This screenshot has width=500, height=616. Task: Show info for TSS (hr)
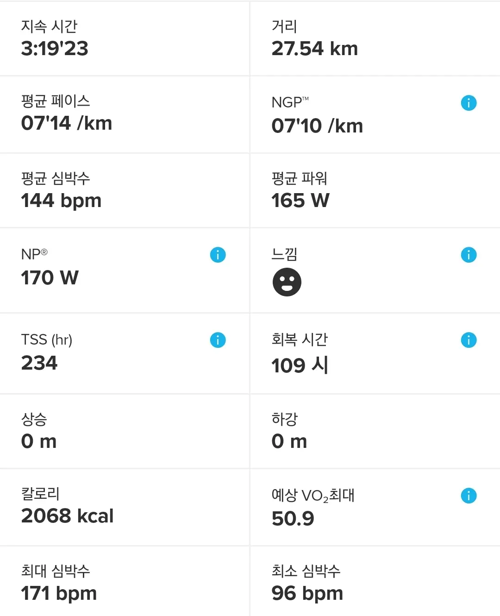point(218,340)
